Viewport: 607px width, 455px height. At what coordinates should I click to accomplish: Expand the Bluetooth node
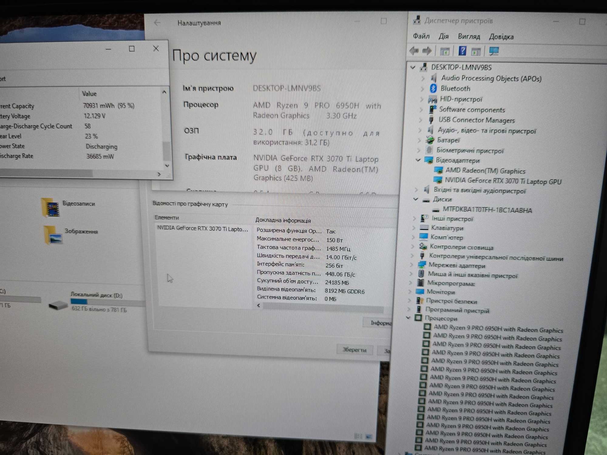[x=423, y=89]
